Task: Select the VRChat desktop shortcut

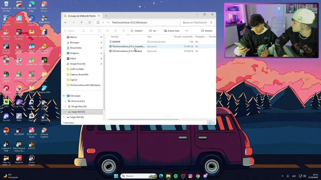Action: pyautogui.click(x=19, y=61)
